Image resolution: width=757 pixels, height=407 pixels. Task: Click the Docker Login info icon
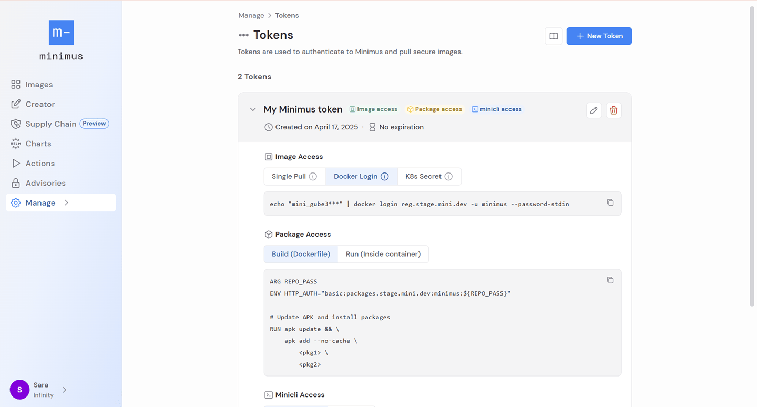point(385,177)
